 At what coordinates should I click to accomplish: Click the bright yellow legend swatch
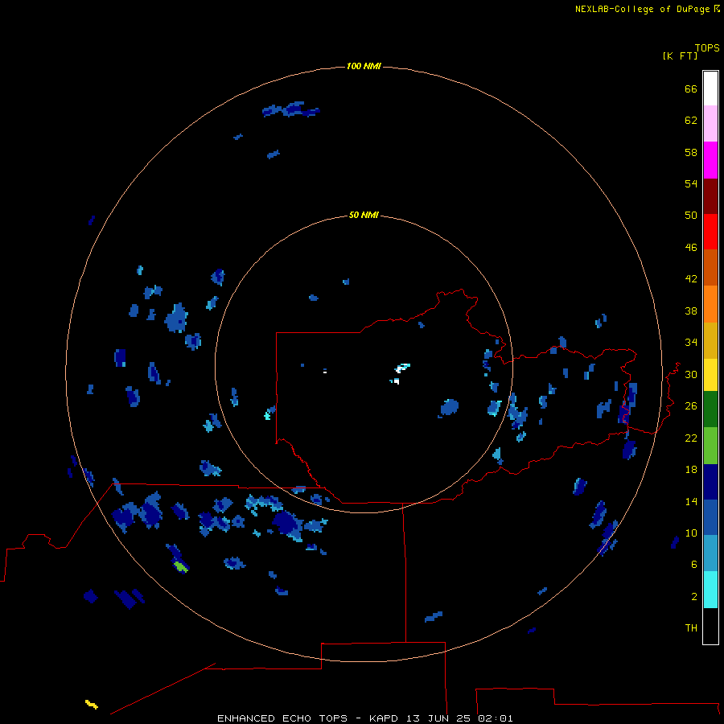pyautogui.click(x=710, y=375)
